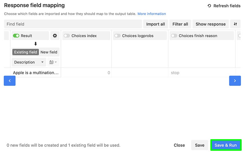Go to previous record with left arrow
This screenshot has height=152, width=245.
(x=10, y=81)
